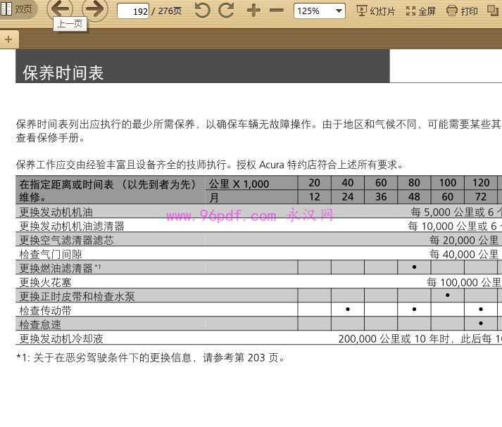Image resolution: width=502 pixels, height=427 pixels.
Task: Click the 36 month column cell
Action: point(381,197)
